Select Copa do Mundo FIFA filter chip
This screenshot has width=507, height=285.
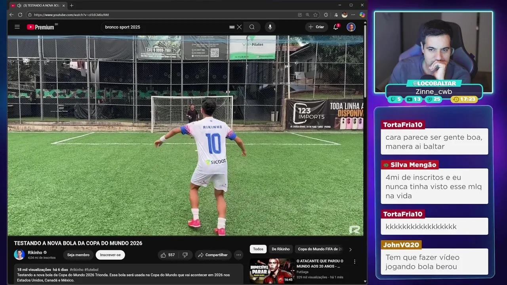320,249
